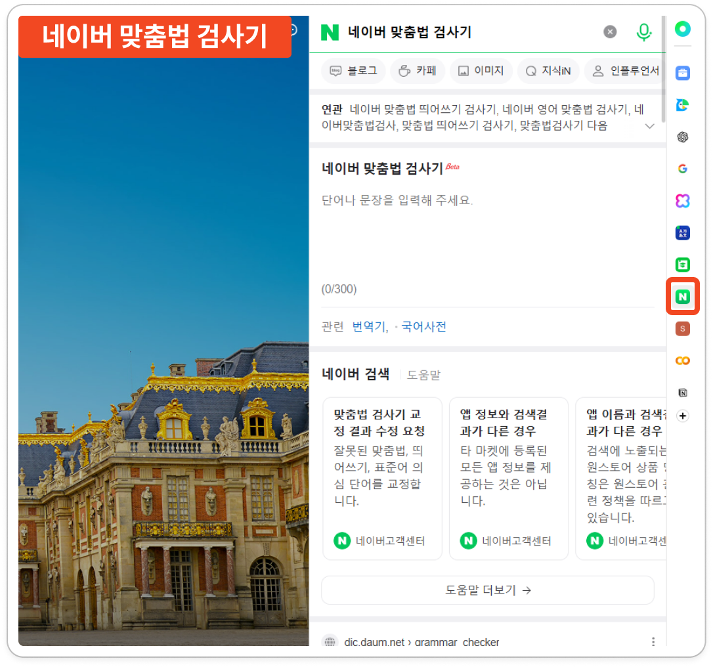This screenshot has width=713, height=667.
Task: Click 네이버고객센터 under the 맞춤법 검사기 card
Action: [x=390, y=540]
